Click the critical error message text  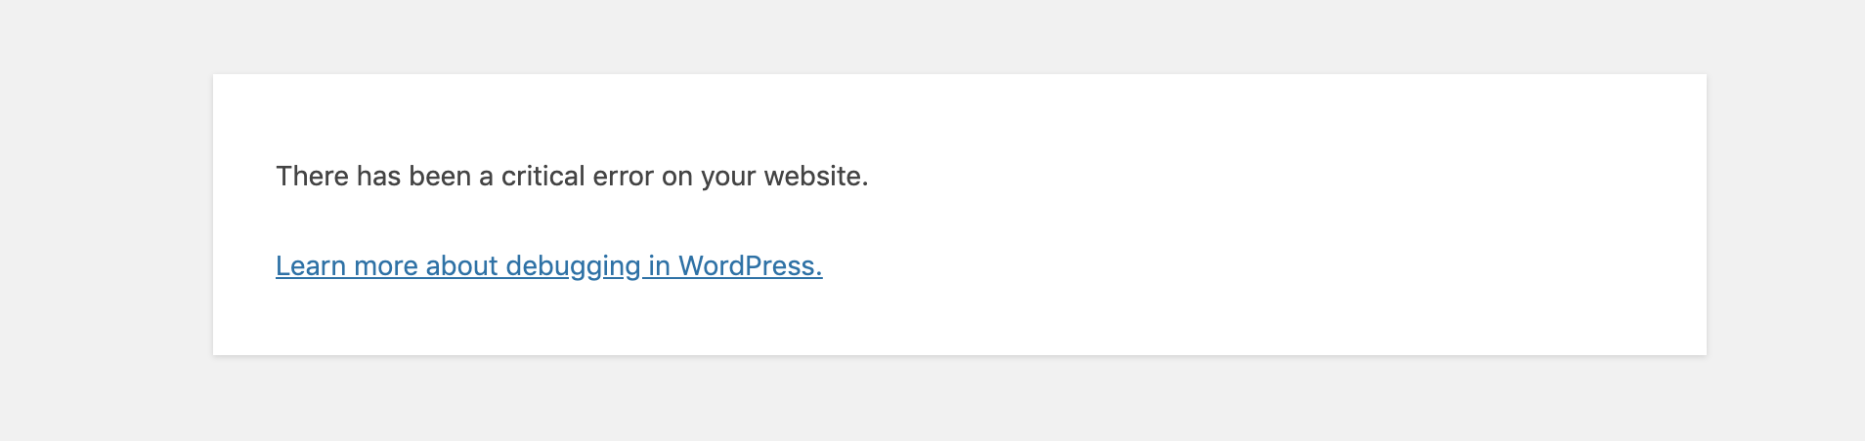(x=572, y=177)
